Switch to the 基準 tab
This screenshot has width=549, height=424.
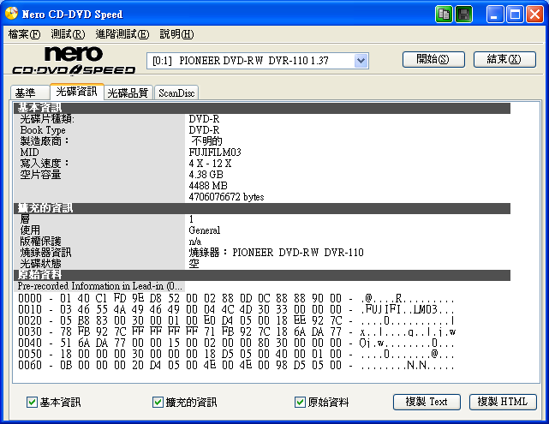pyautogui.click(x=30, y=93)
